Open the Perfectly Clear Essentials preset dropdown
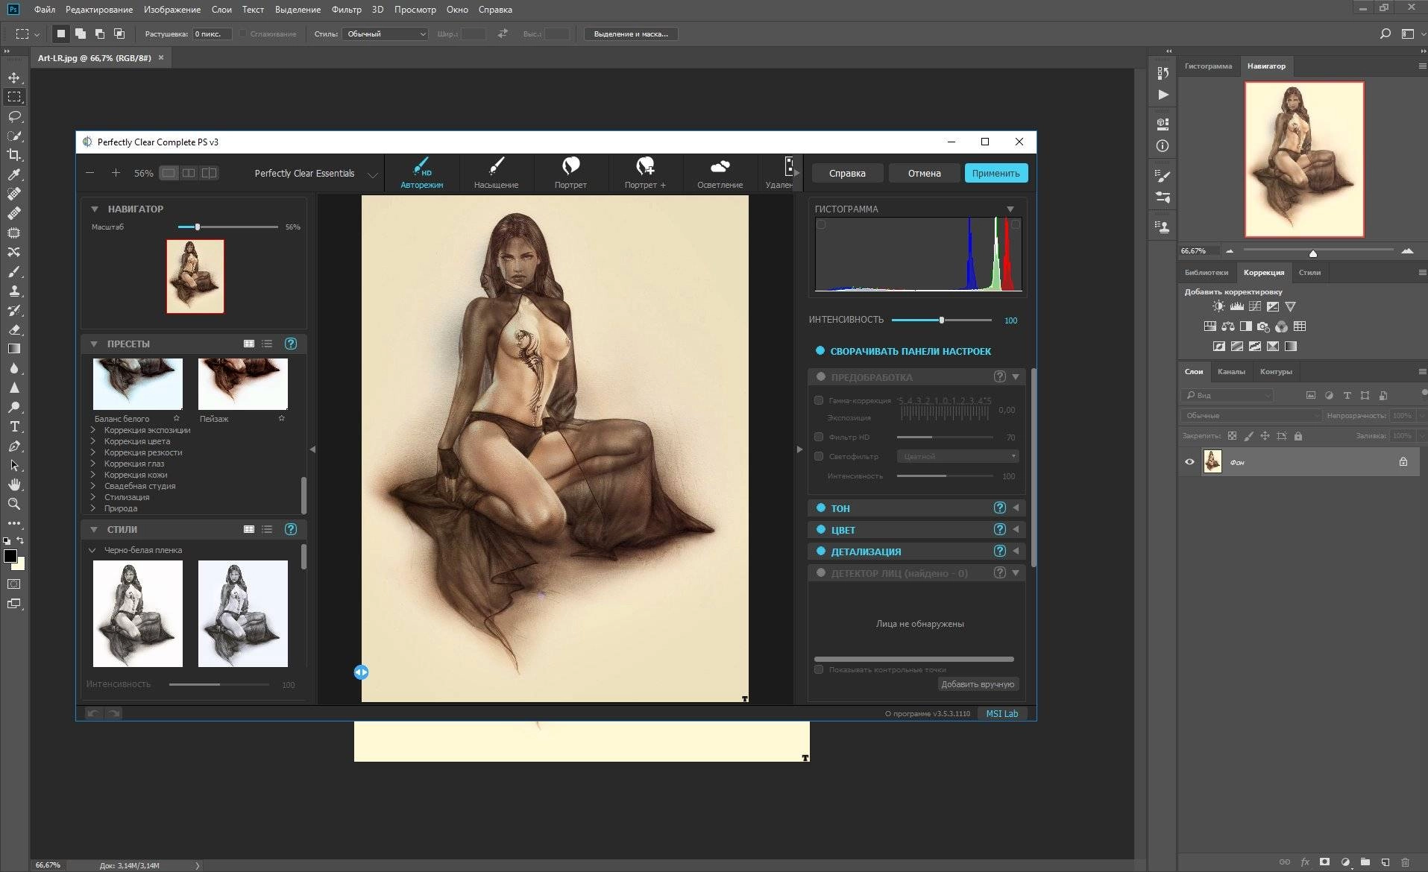Image resolution: width=1428 pixels, height=872 pixels. tap(315, 174)
